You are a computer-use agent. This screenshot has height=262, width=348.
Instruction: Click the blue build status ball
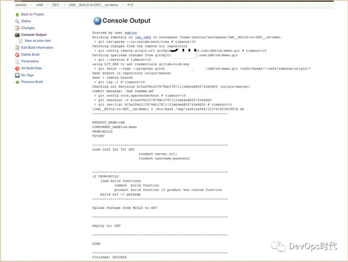[x=97, y=21]
